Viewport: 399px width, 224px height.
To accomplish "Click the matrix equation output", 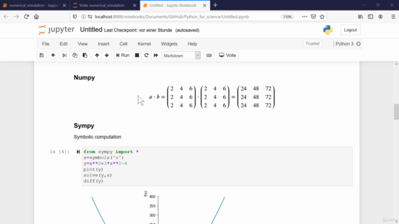I will coord(212,97).
